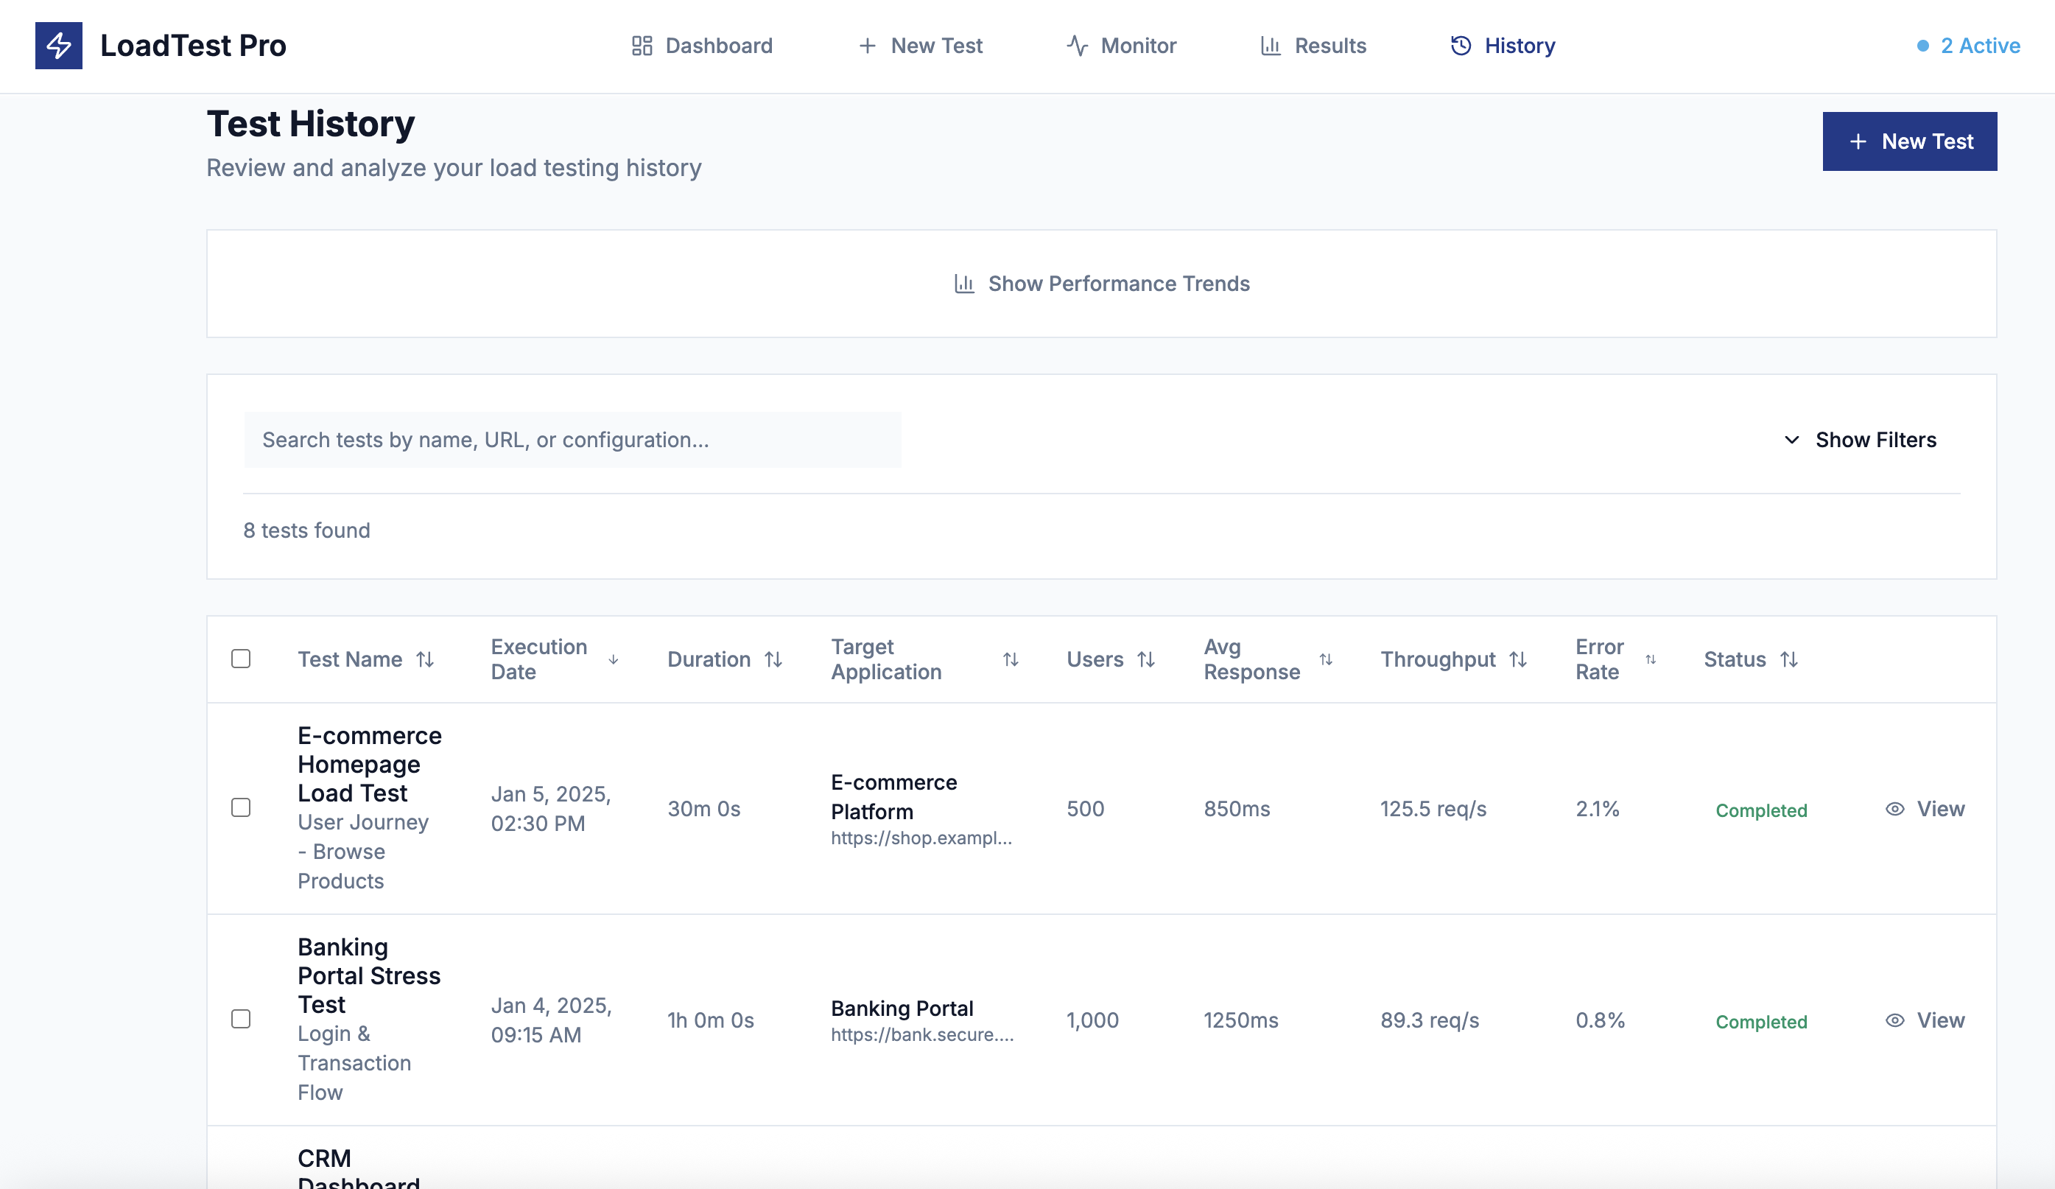Image resolution: width=2055 pixels, height=1189 pixels.
Task: Open the Dashboard nav tab
Action: pos(702,46)
